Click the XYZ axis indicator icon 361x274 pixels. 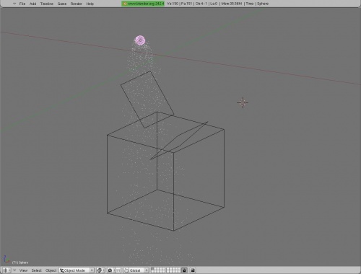[x=6, y=259]
